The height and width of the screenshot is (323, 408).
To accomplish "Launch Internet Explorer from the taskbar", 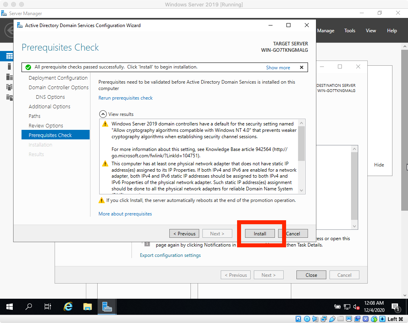I will click(x=68, y=307).
